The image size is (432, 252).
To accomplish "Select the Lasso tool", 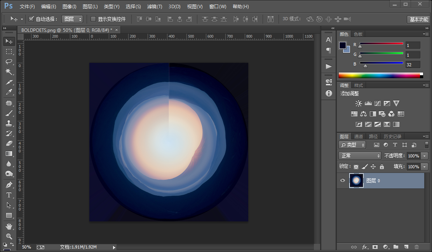I will coord(9,61).
